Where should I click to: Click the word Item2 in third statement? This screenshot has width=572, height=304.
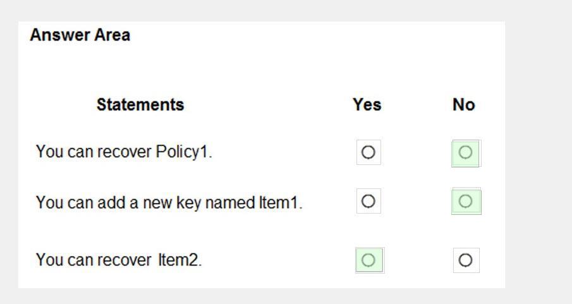pos(180,260)
